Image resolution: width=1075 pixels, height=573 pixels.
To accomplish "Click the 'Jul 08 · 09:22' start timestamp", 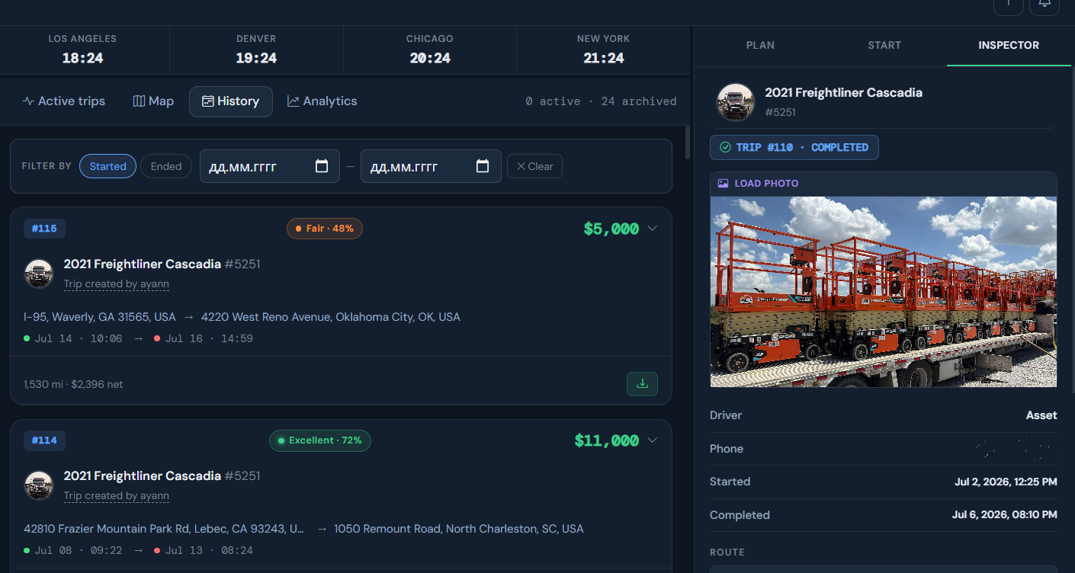I will [79, 550].
